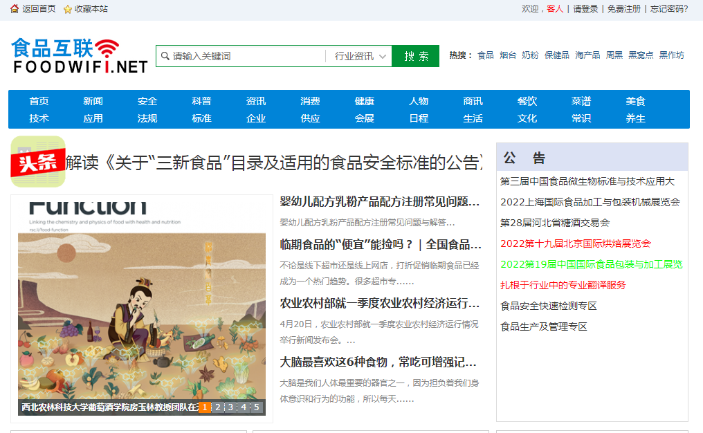Choose 日程 from the navigation bar
This screenshot has height=433, width=703.
[419, 118]
